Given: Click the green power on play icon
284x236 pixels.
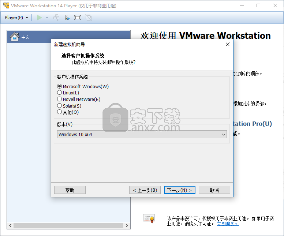Looking at the screenshot, I should [39, 18].
